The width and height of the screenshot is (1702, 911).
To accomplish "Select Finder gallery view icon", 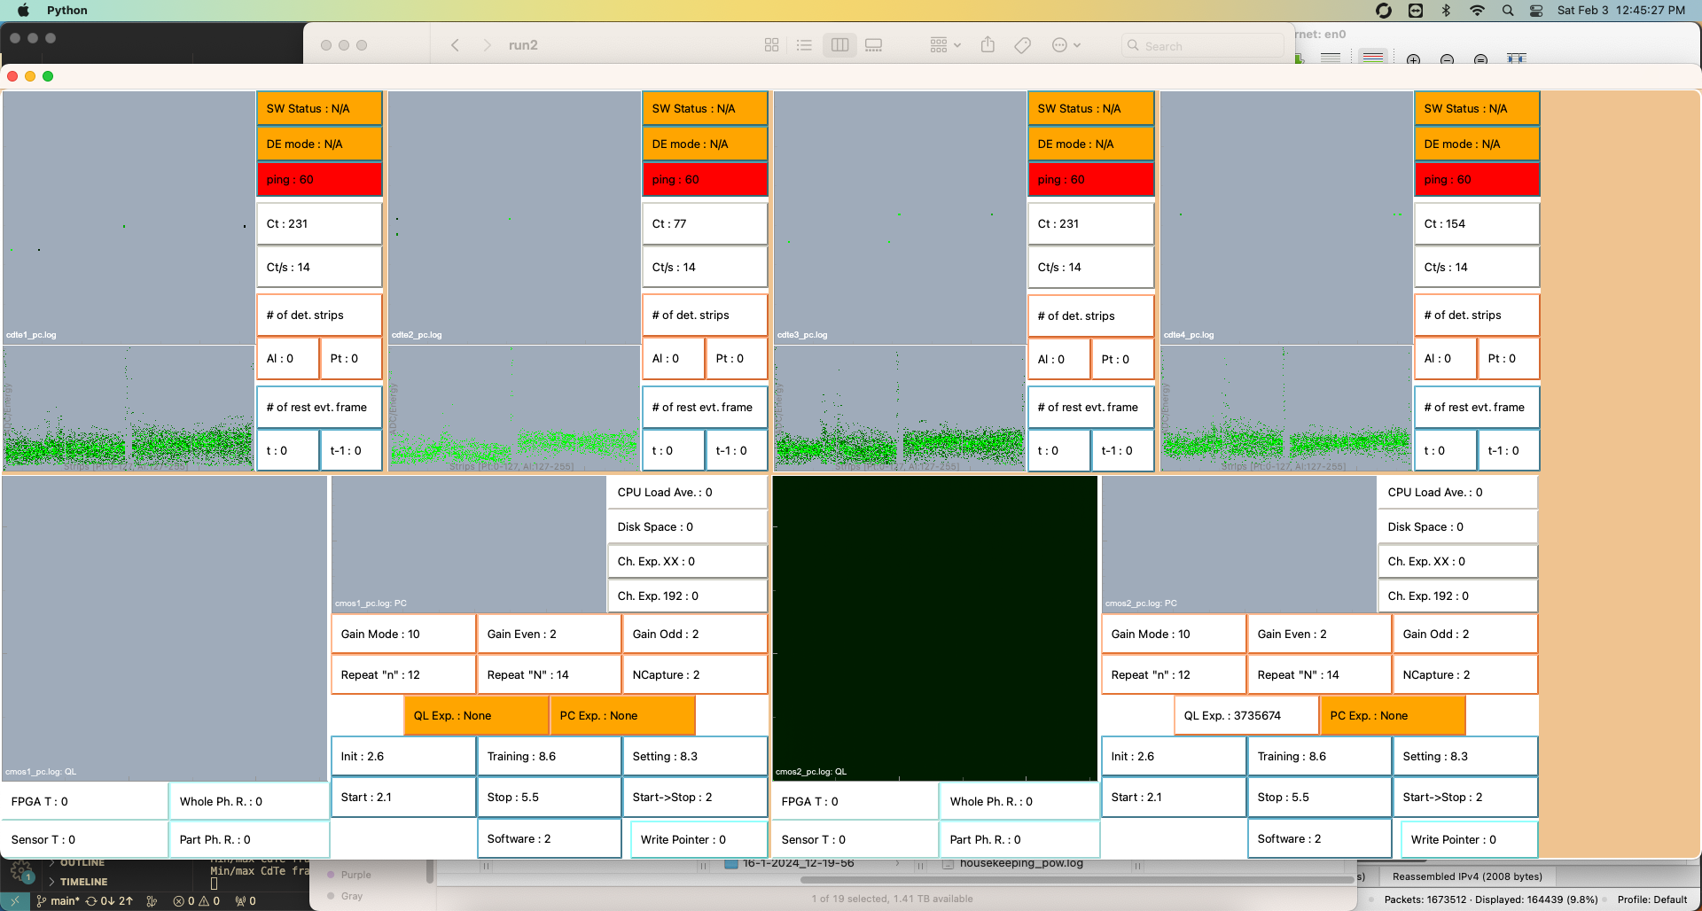I will 873,45.
